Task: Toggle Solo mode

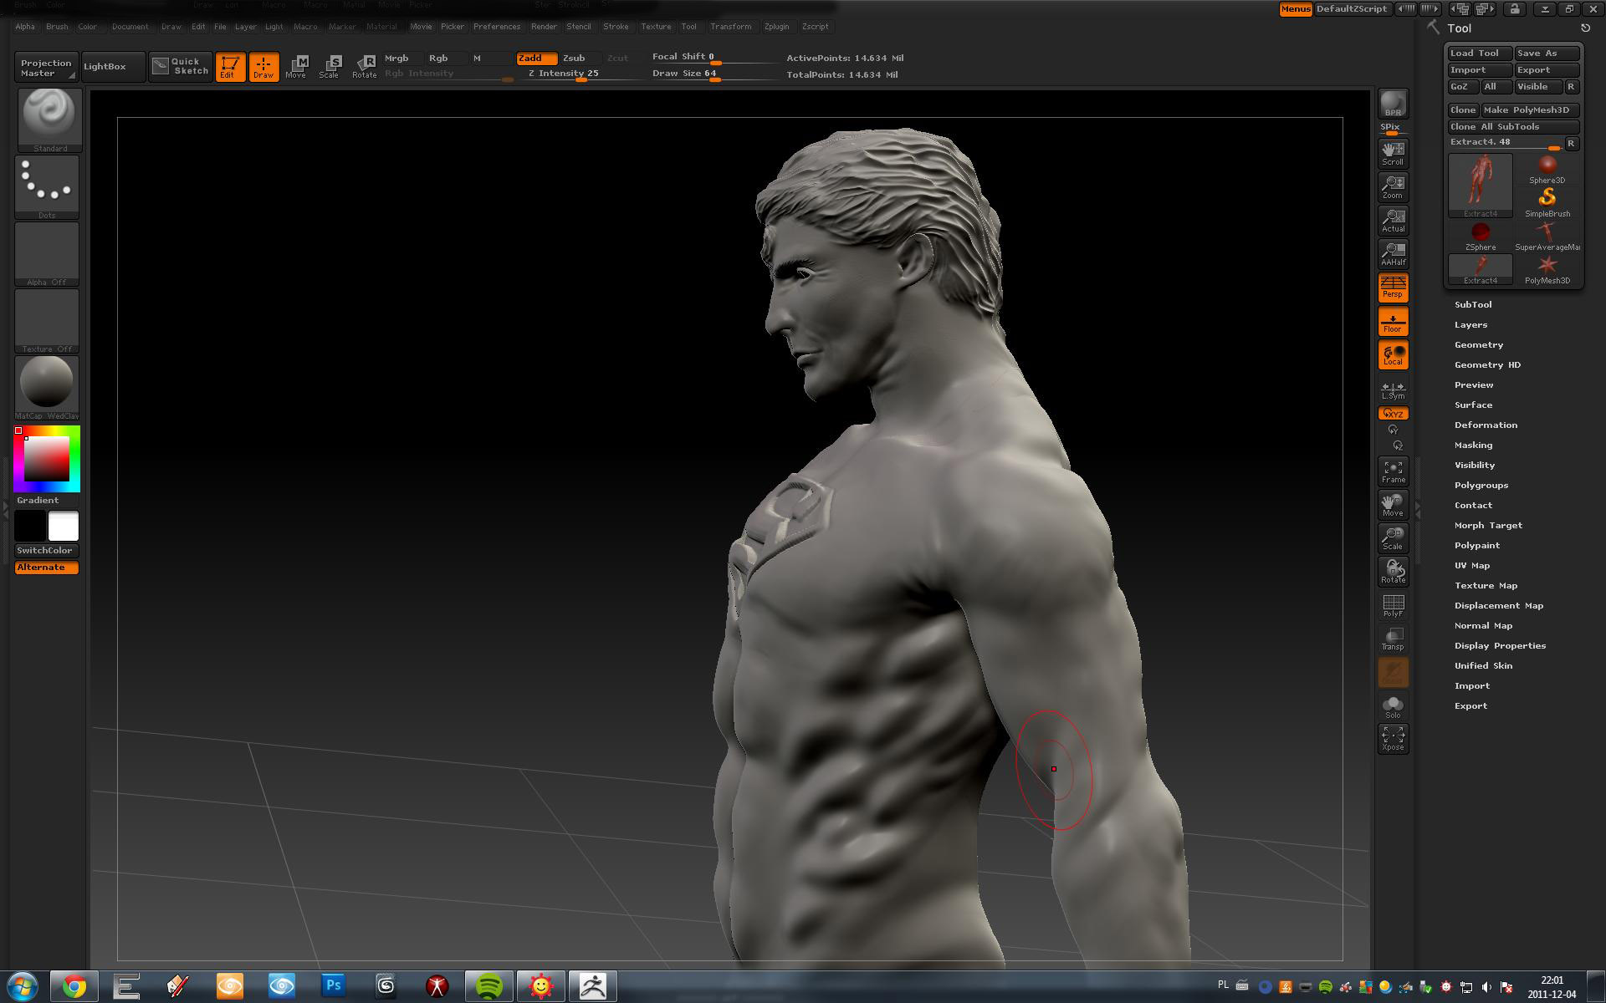Action: point(1393,707)
